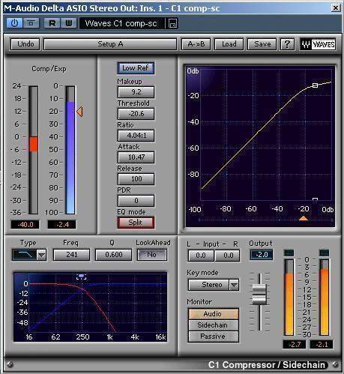Click the output fader handle
Image resolution: width=344 pixels, height=374 pixels.
point(259,295)
